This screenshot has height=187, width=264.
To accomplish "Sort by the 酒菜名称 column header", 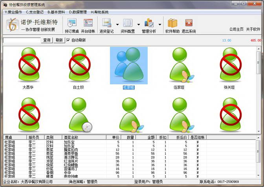I will point(84,138).
